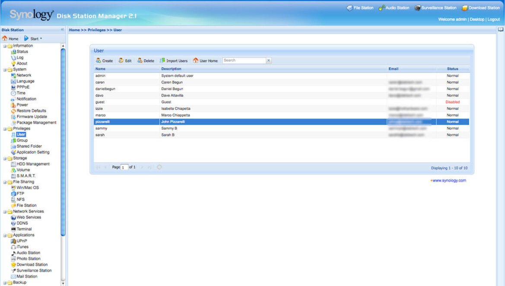
Task: Click the Desktop link
Action: (x=476, y=19)
